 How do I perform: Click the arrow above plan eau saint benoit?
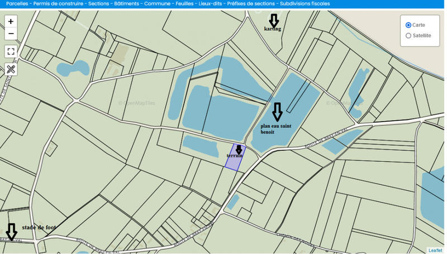277,112
